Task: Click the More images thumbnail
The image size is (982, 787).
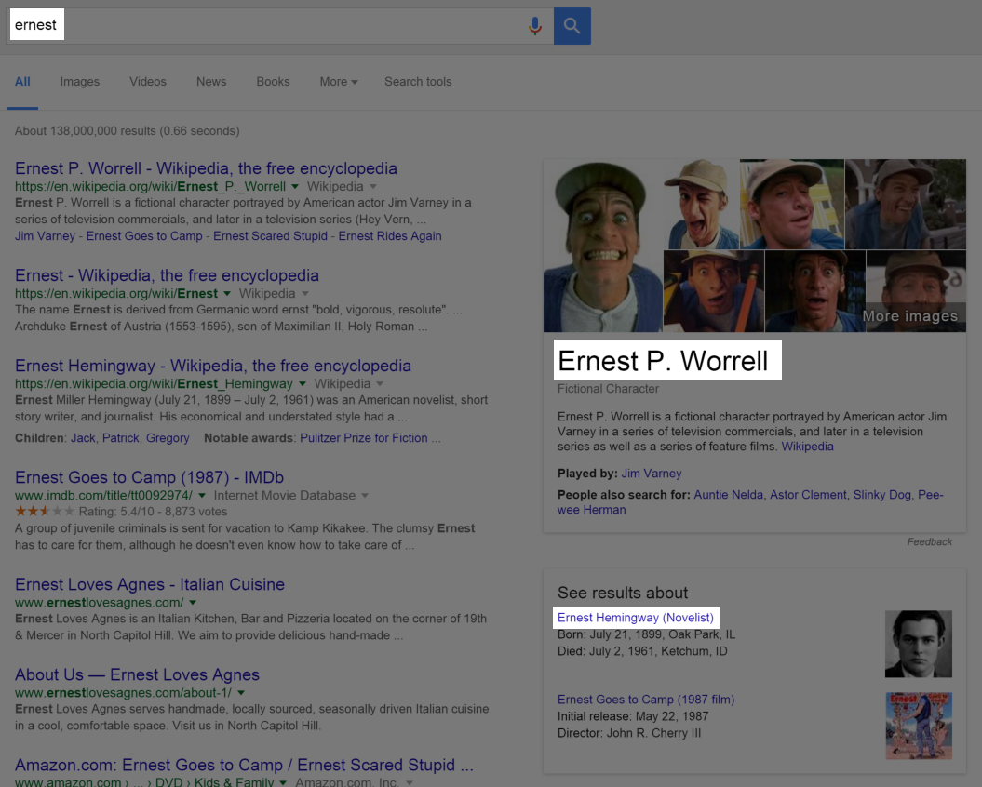Action: pos(916,291)
